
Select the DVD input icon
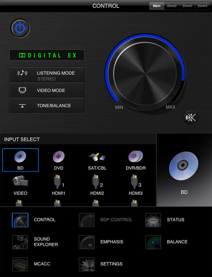(59, 160)
